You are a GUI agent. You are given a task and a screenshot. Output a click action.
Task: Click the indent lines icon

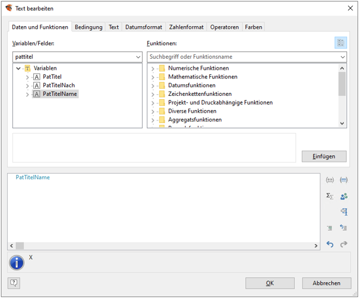point(330,228)
